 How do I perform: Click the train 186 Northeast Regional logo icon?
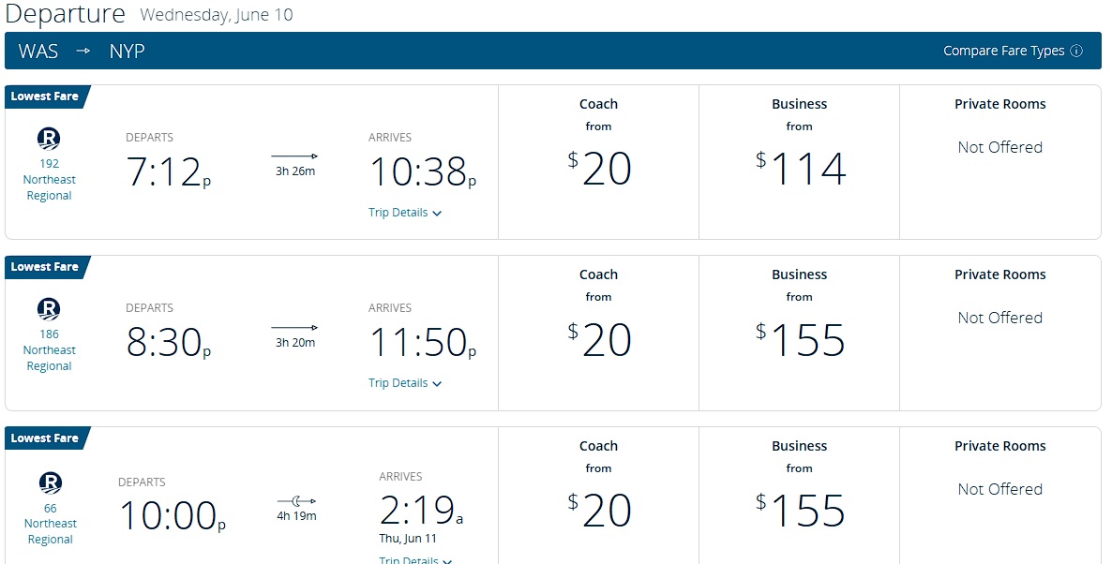[49, 309]
